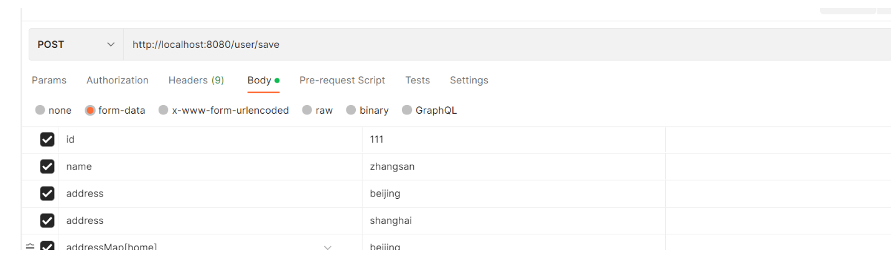Open the Pre-request Script tab
Viewport: 891px width, 271px height.
pos(342,80)
